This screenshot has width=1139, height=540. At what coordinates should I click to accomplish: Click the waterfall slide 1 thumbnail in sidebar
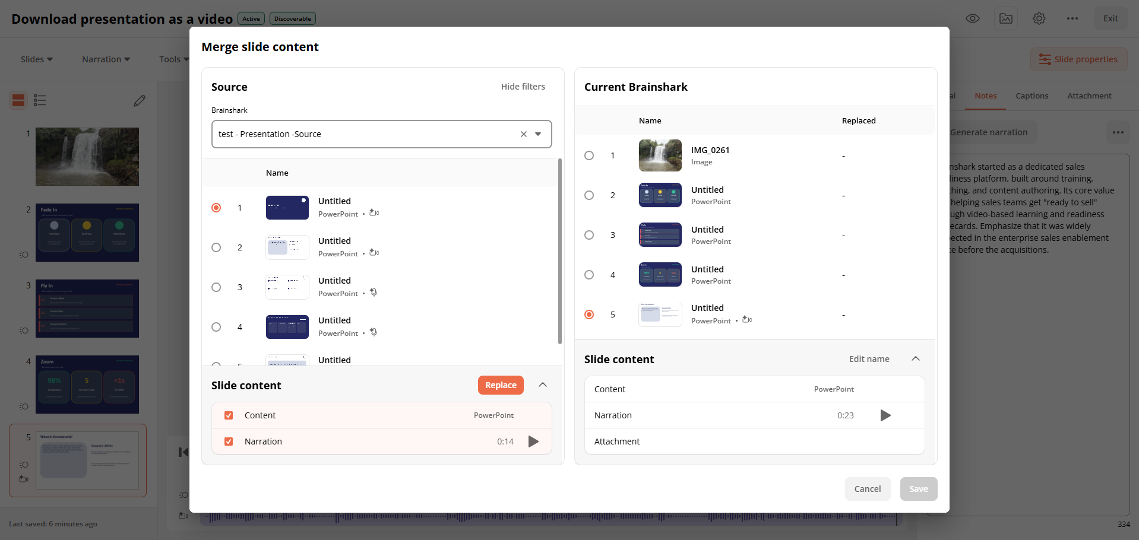click(x=87, y=157)
